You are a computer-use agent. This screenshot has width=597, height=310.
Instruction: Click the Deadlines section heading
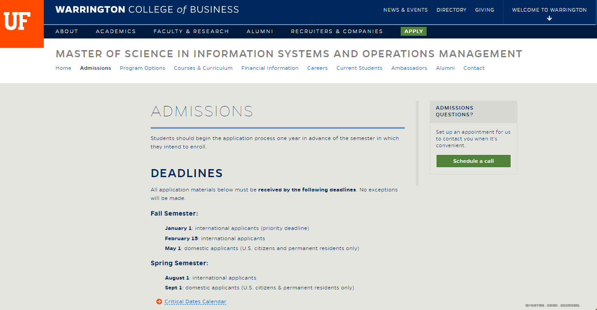[187, 173]
